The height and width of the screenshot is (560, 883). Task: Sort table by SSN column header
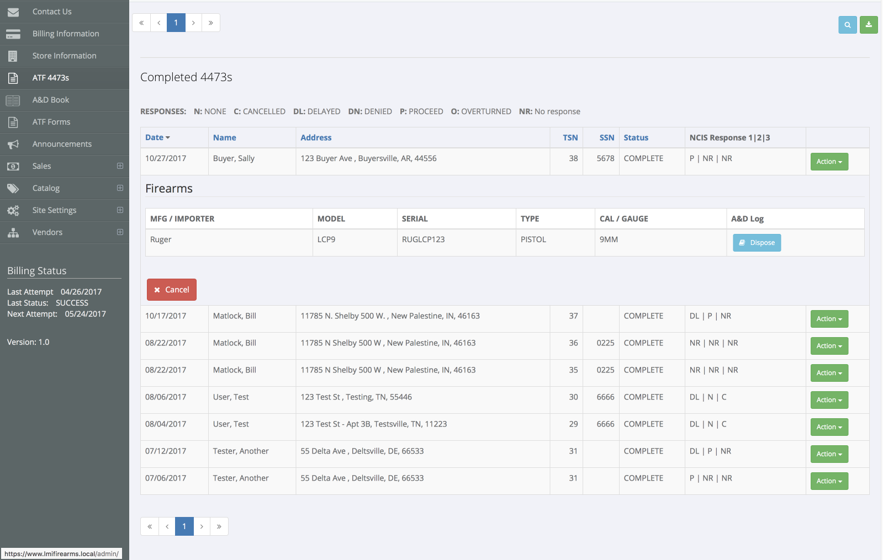607,137
